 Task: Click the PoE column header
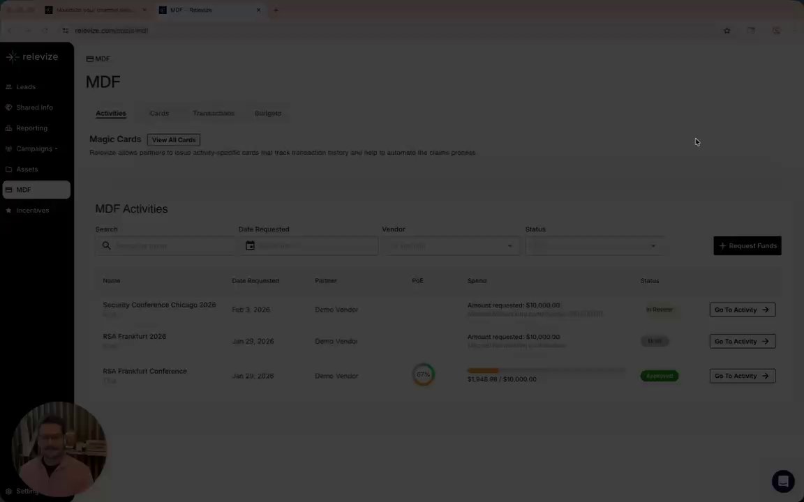point(418,281)
